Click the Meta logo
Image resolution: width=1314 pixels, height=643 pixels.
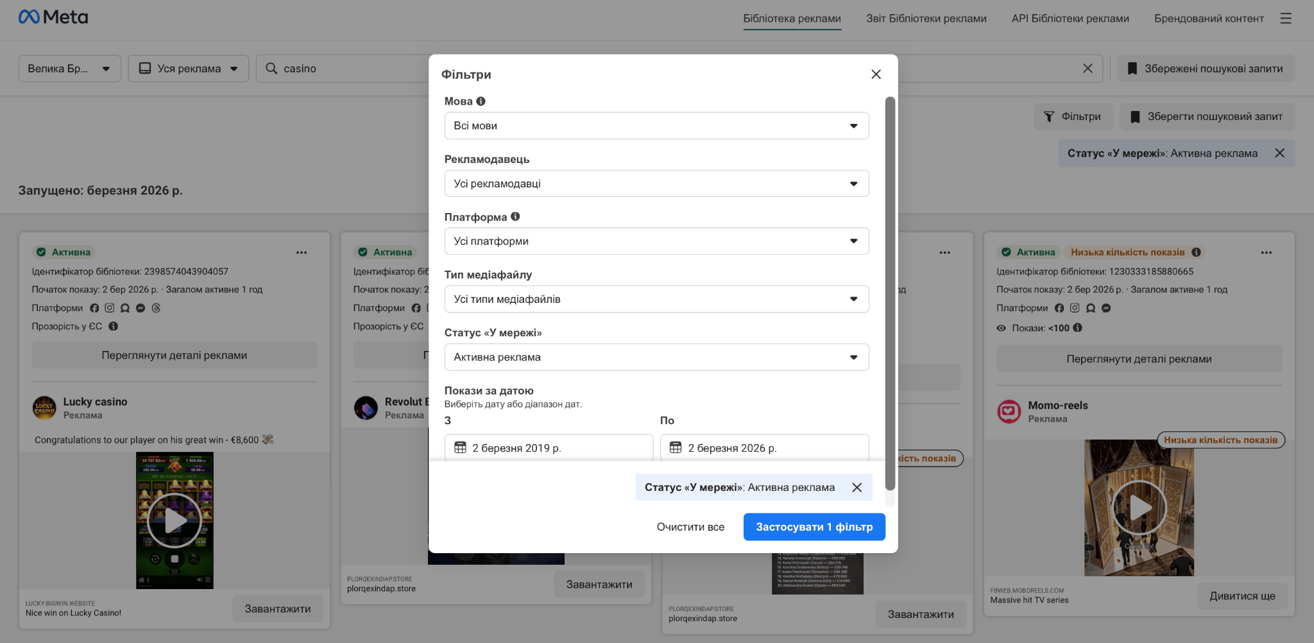tap(53, 17)
